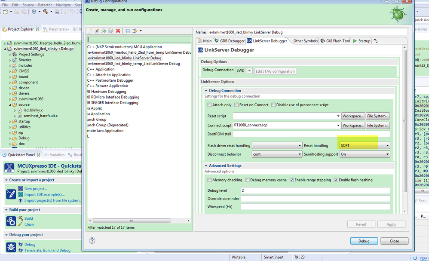Click the Debug button in dialog
Image resolution: width=429 pixels, height=261 pixels.
pos(364,241)
